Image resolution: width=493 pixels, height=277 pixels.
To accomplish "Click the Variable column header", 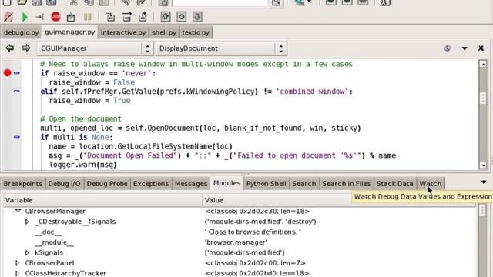I will click(102, 200).
